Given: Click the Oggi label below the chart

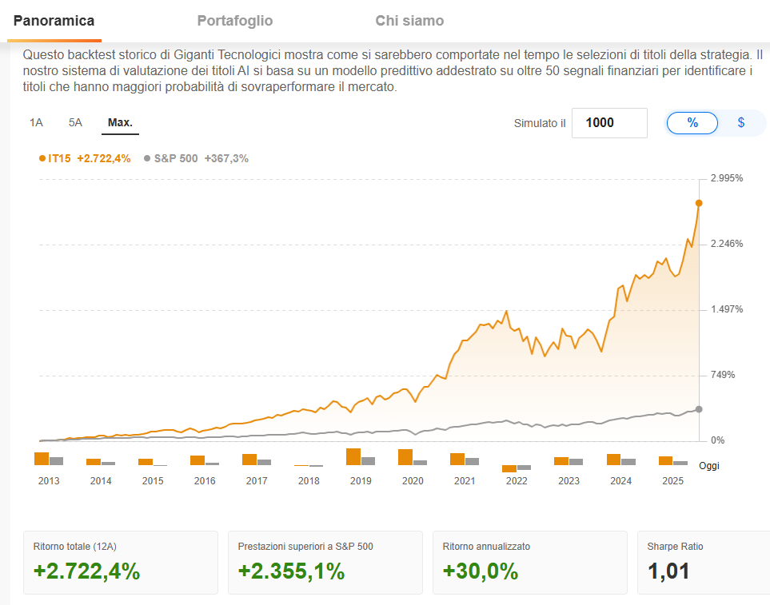Looking at the screenshot, I should (709, 465).
